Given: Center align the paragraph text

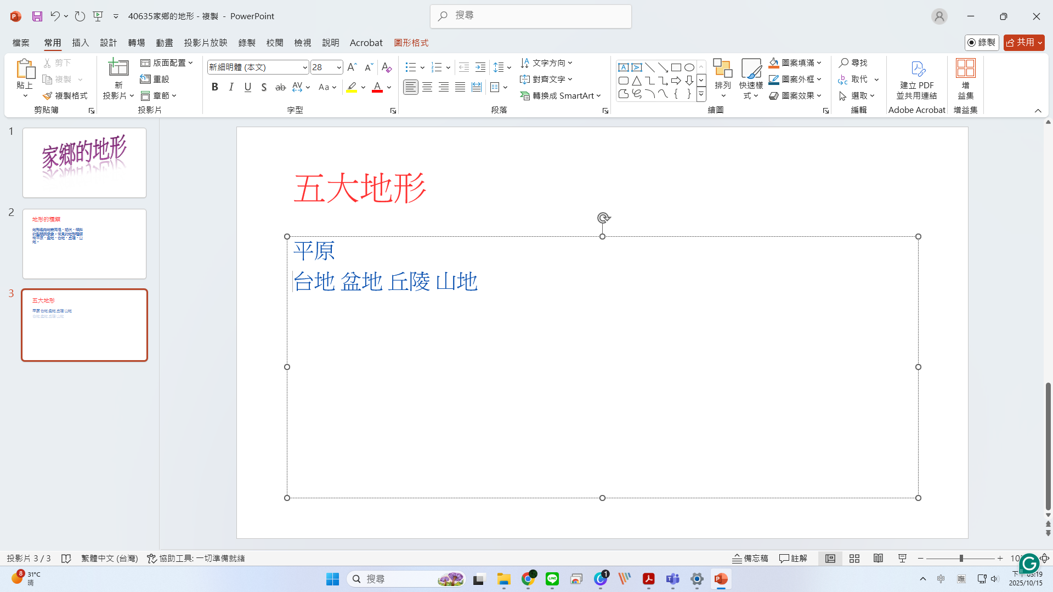Looking at the screenshot, I should (x=427, y=87).
